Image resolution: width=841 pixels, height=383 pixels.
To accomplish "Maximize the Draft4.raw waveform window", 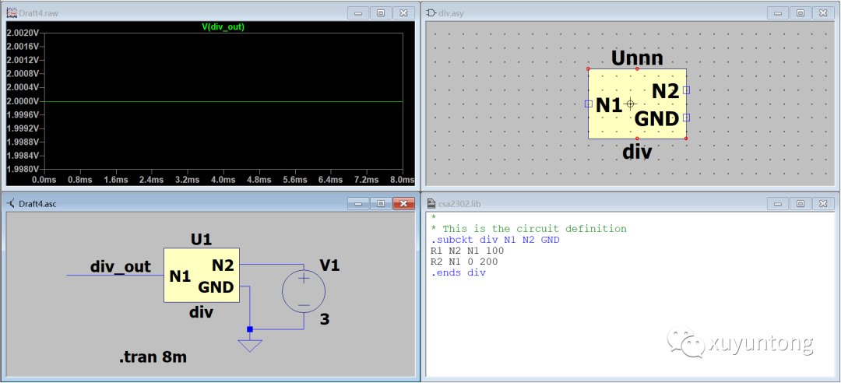I will point(381,12).
